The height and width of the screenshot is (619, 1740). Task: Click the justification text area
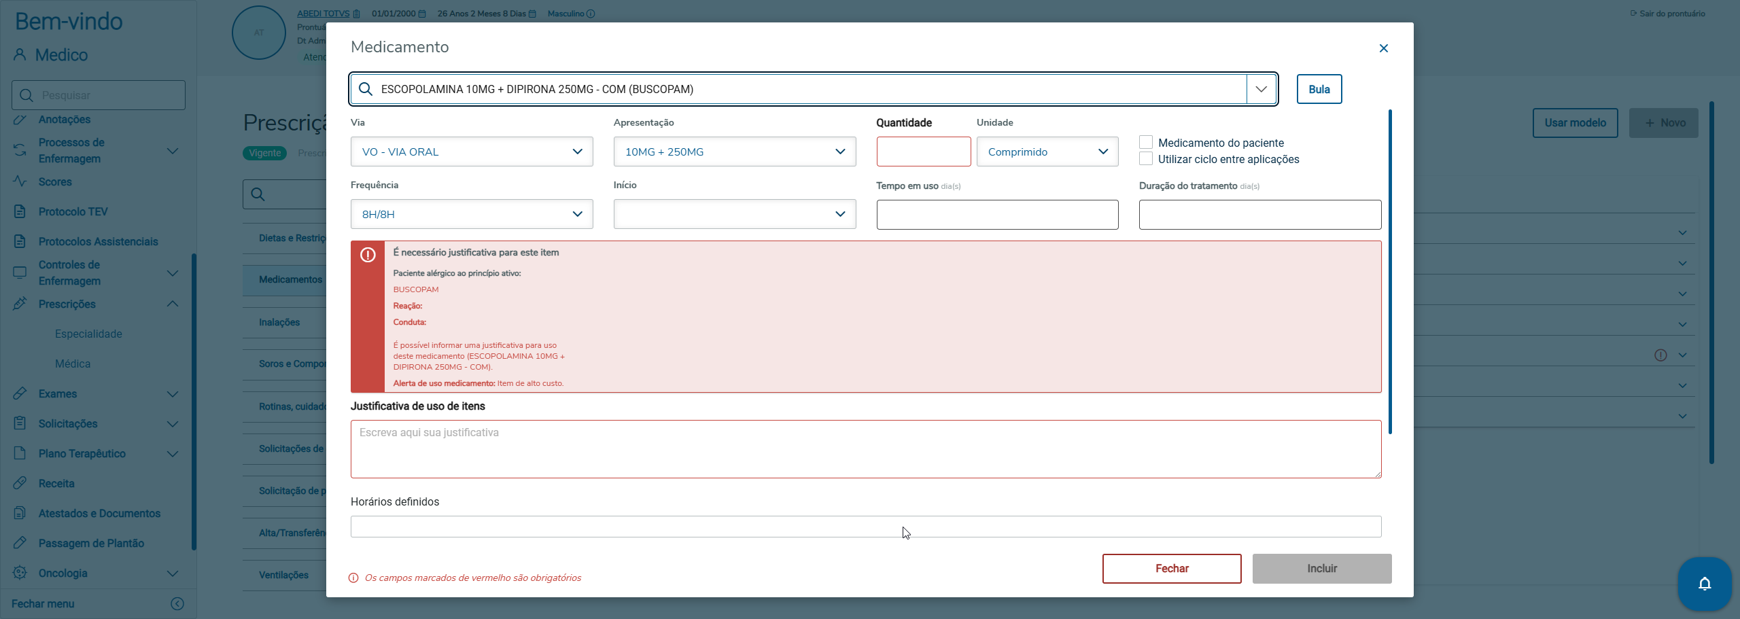tap(865, 448)
